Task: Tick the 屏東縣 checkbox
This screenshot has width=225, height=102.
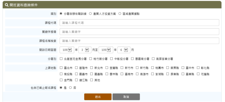Action: (x=168, y=74)
